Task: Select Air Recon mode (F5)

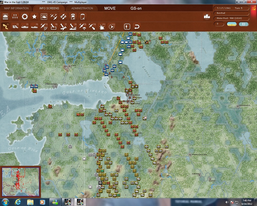Action: 44,26
